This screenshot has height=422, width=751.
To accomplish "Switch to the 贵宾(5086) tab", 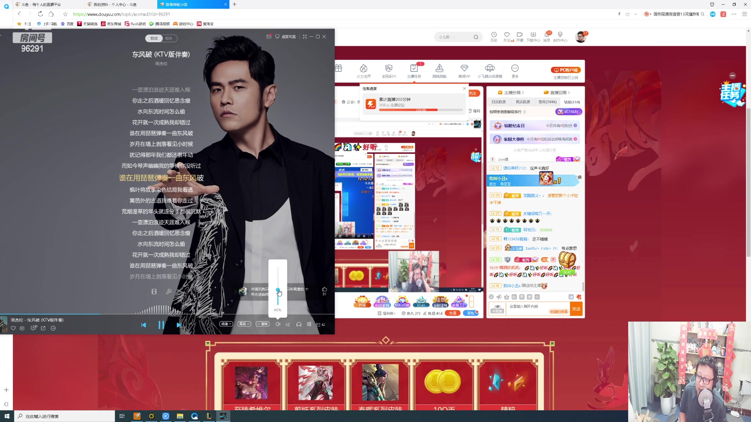I will [547, 102].
